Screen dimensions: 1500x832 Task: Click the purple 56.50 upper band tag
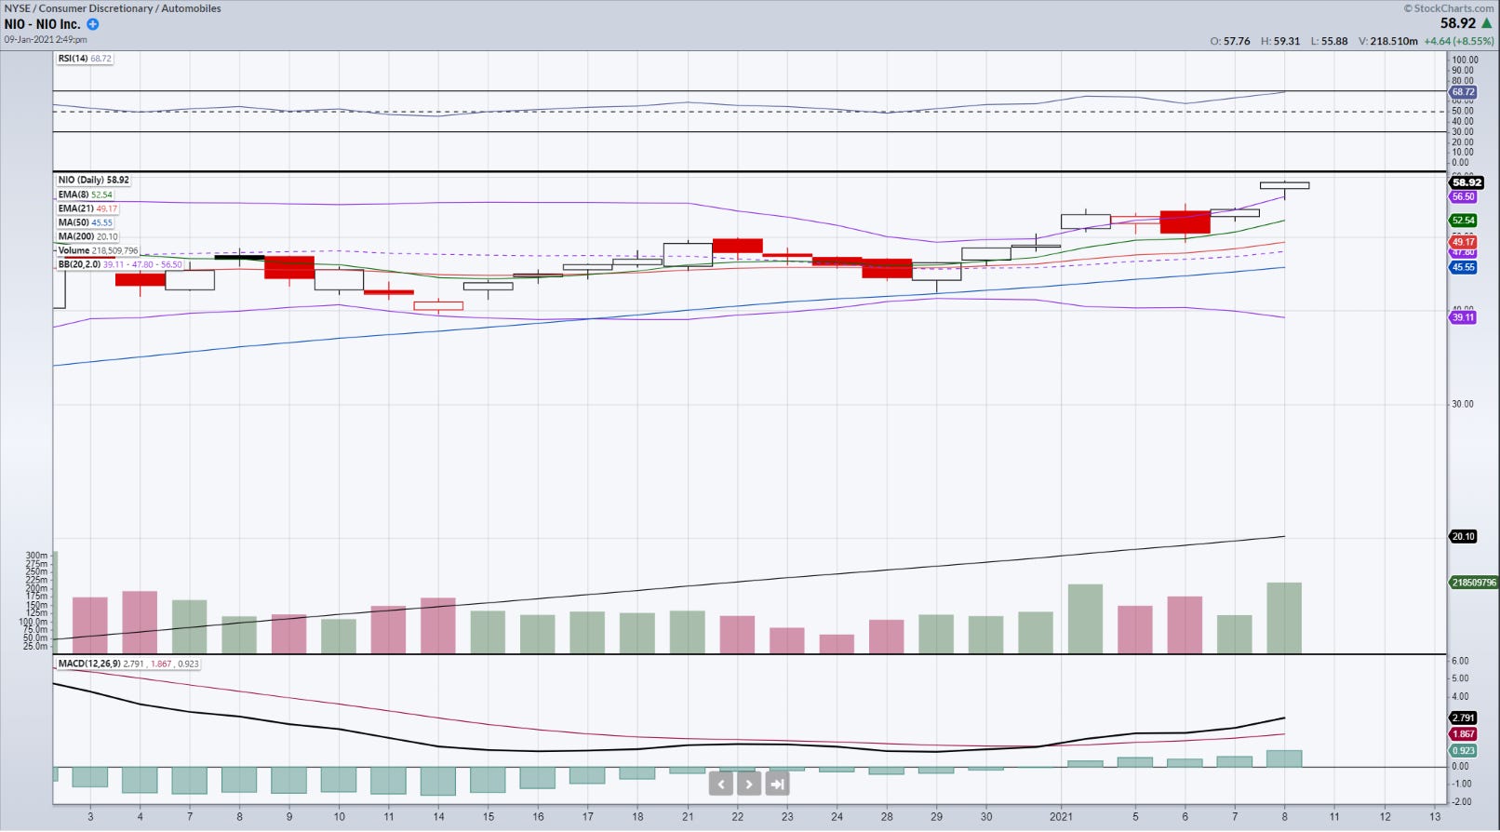pos(1463,196)
